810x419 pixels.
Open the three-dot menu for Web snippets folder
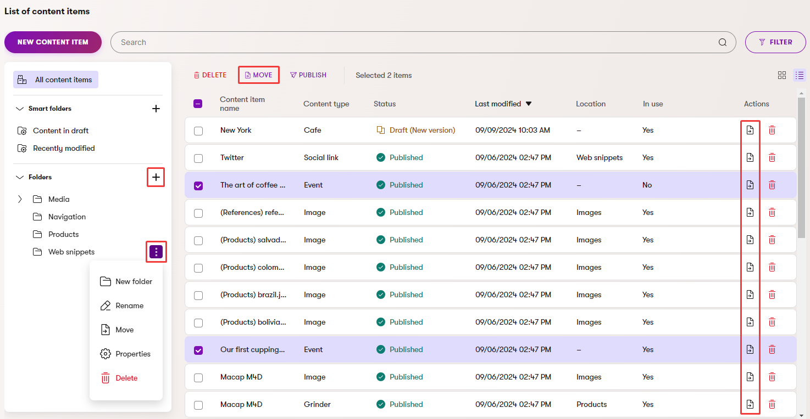point(156,252)
